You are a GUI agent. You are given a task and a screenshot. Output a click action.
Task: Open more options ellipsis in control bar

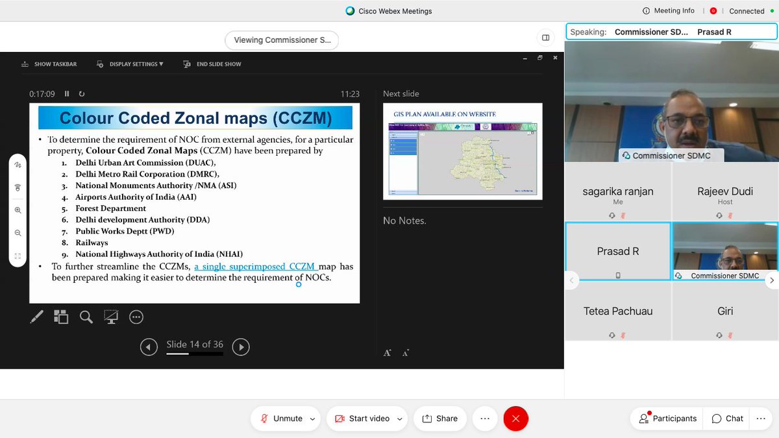pos(484,419)
